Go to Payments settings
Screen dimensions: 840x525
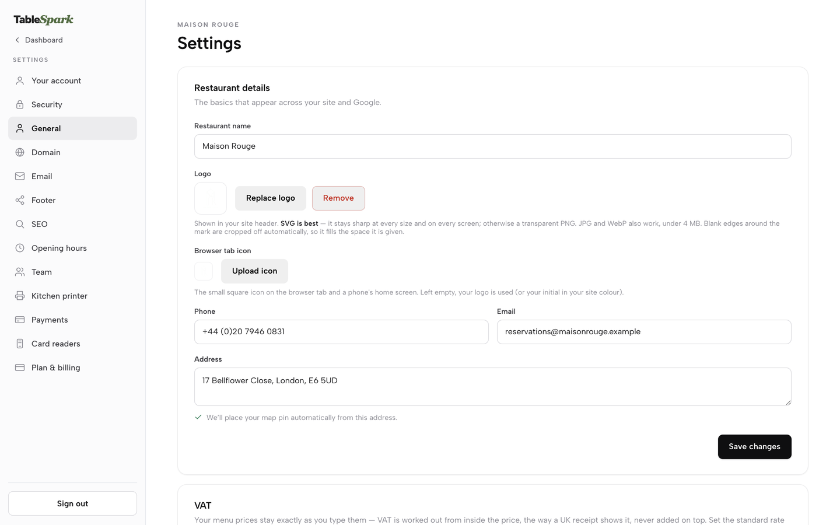tap(72, 320)
